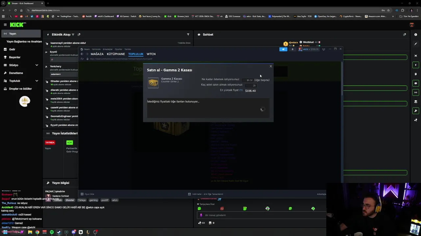Go forward in Steam navigation
The image size is (421, 236).
pyautogui.click(x=87, y=54)
